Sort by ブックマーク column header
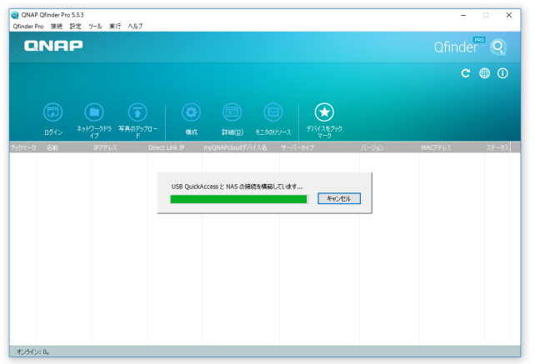The height and width of the screenshot is (364, 535). 23,147
